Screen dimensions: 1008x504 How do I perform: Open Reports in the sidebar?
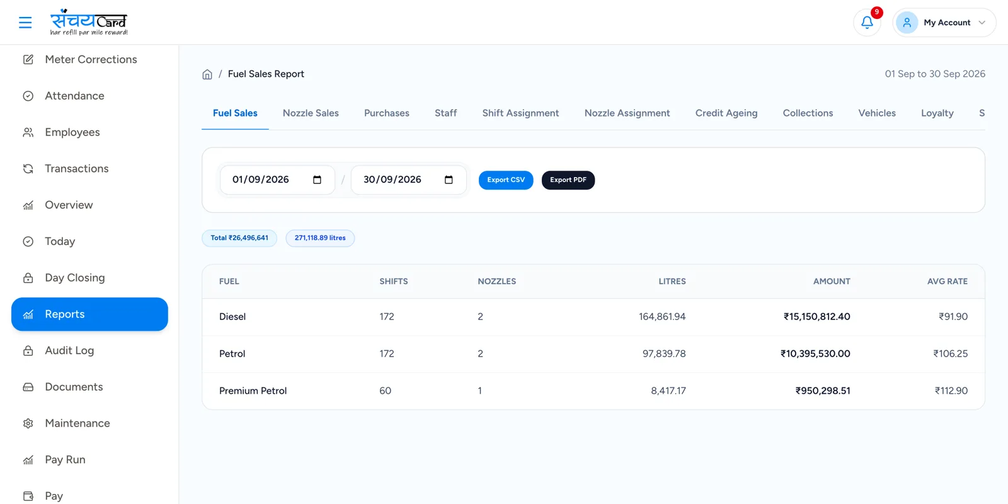point(89,314)
